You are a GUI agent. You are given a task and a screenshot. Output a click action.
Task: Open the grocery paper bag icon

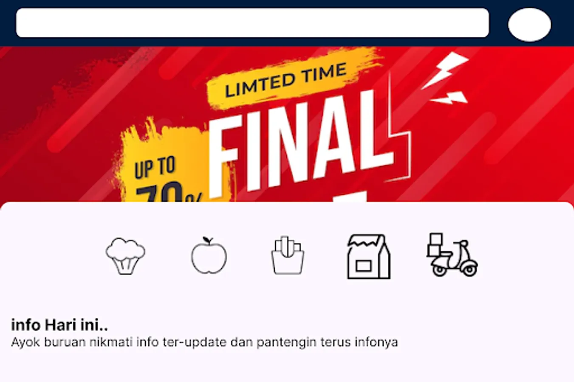368,256
